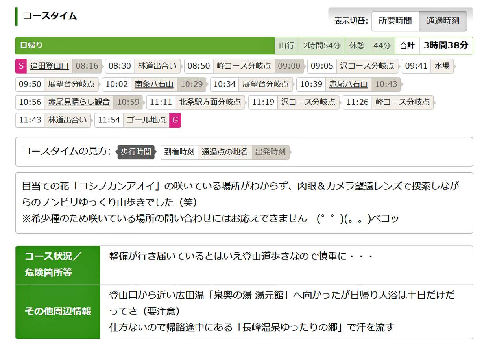Click the ゴール地点 waypoint label
482x345 pixels.
pyautogui.click(x=146, y=120)
